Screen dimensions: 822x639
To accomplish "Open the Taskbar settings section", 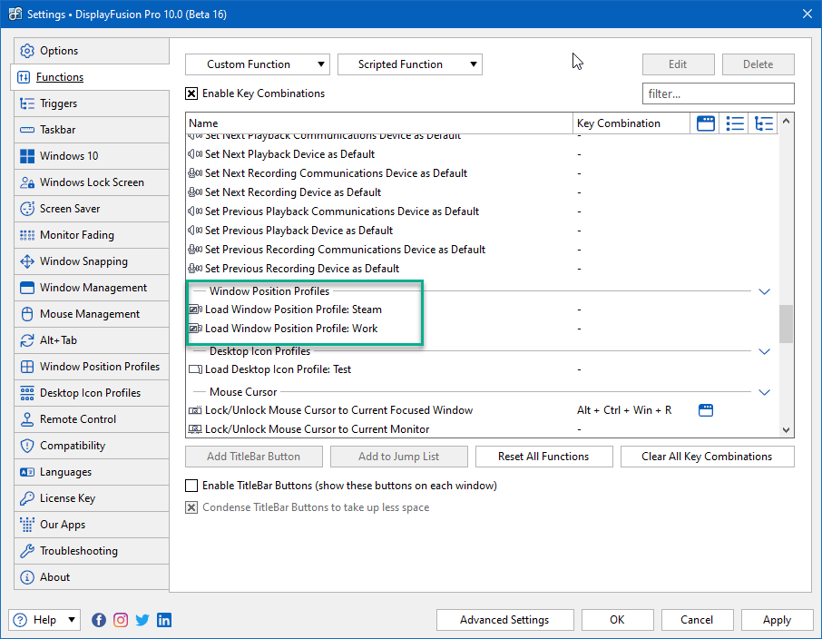I will point(92,130).
